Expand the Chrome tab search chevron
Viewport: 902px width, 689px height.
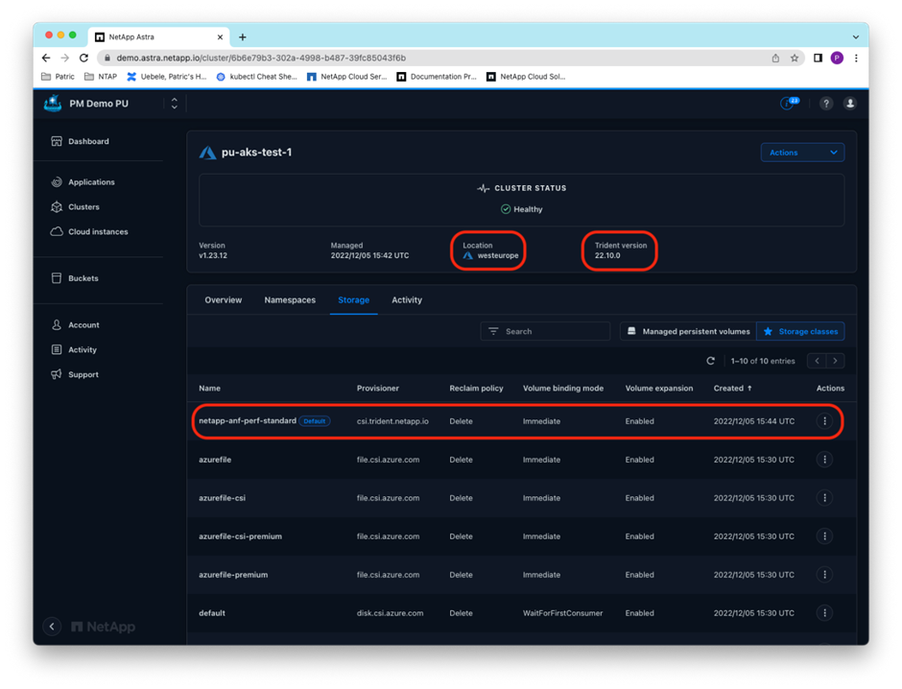tap(856, 37)
